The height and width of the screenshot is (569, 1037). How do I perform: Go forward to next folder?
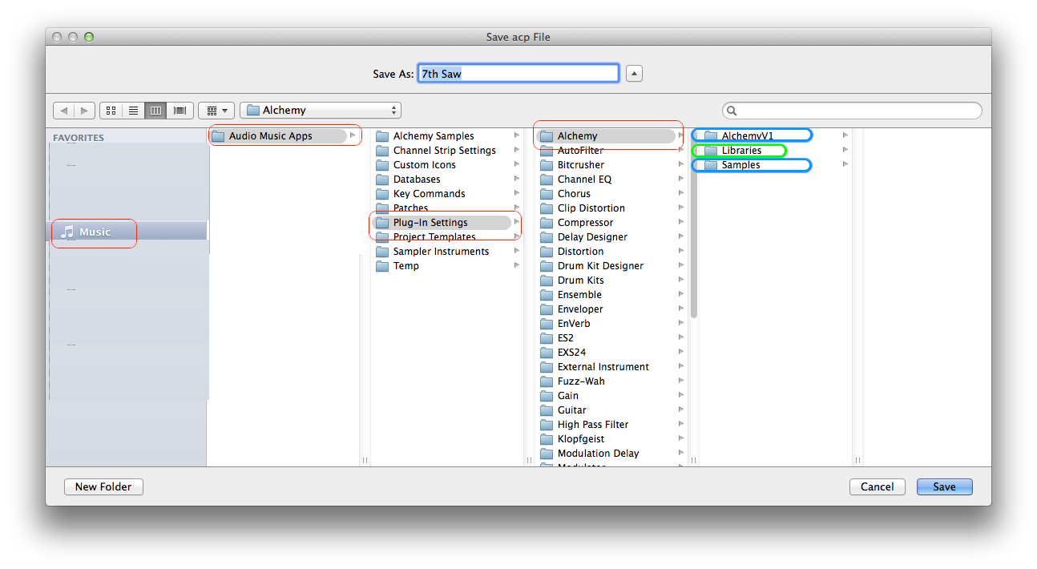tap(84, 111)
